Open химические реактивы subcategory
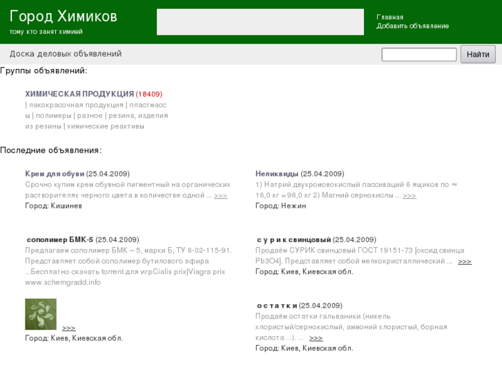Image resolution: width=502 pixels, height=376 pixels. click(x=106, y=126)
